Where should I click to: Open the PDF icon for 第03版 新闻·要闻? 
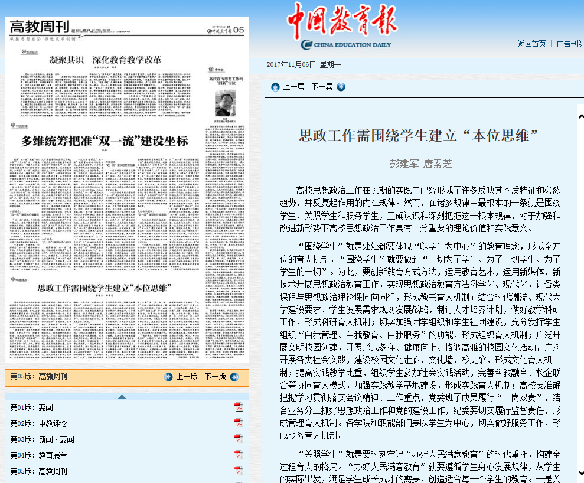point(239,439)
